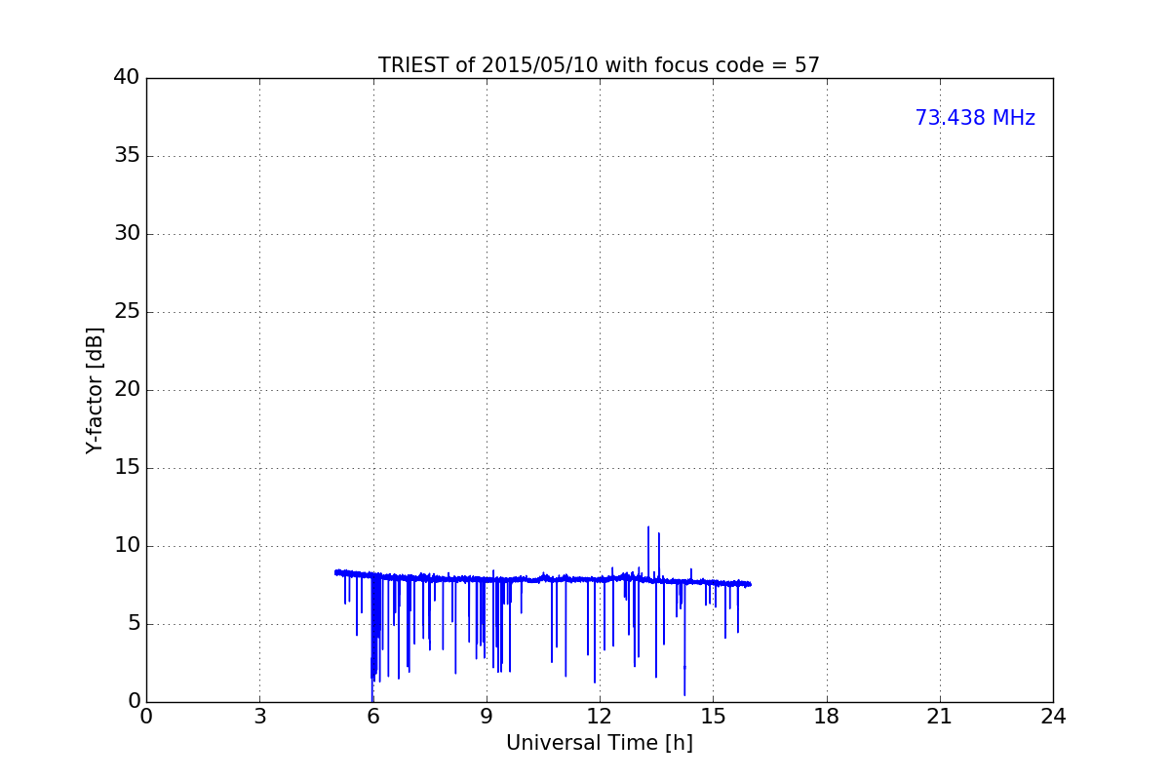Click y-axis tick label 5

tap(134, 624)
